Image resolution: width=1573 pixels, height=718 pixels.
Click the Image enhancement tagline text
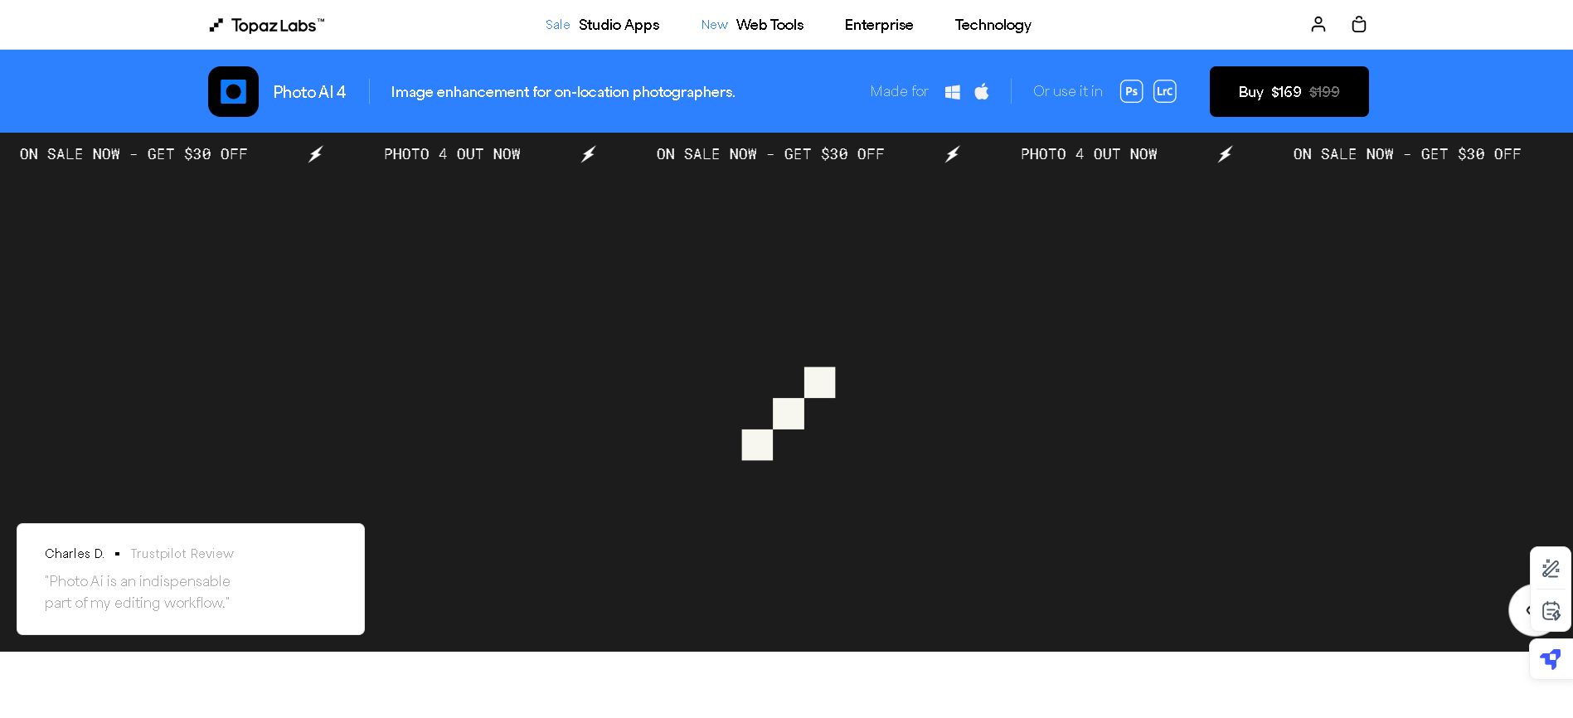(x=563, y=92)
